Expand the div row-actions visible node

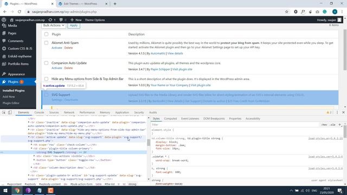[x=34, y=156]
